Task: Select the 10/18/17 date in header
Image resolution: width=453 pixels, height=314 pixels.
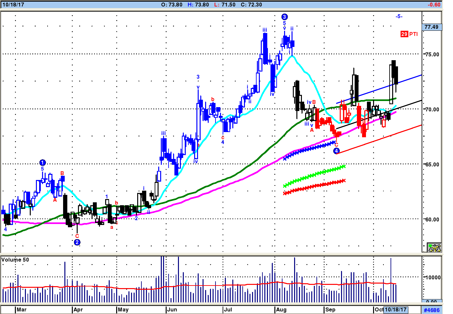Action: pos(13,5)
